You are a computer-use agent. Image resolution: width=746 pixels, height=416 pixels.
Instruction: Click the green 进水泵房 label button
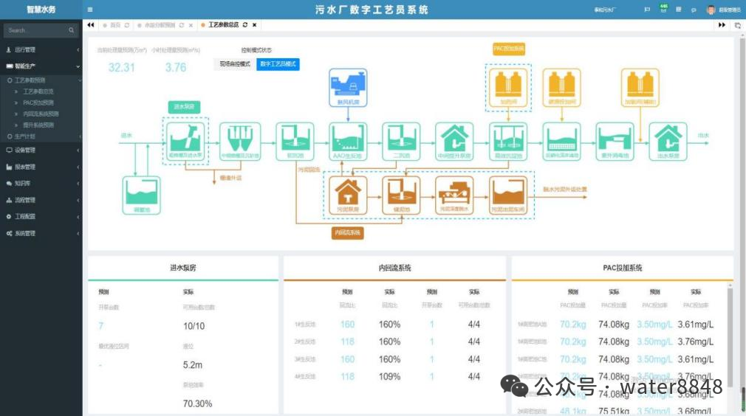pyautogui.click(x=184, y=107)
